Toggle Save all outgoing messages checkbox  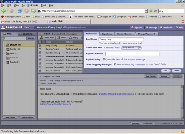coord(115,64)
